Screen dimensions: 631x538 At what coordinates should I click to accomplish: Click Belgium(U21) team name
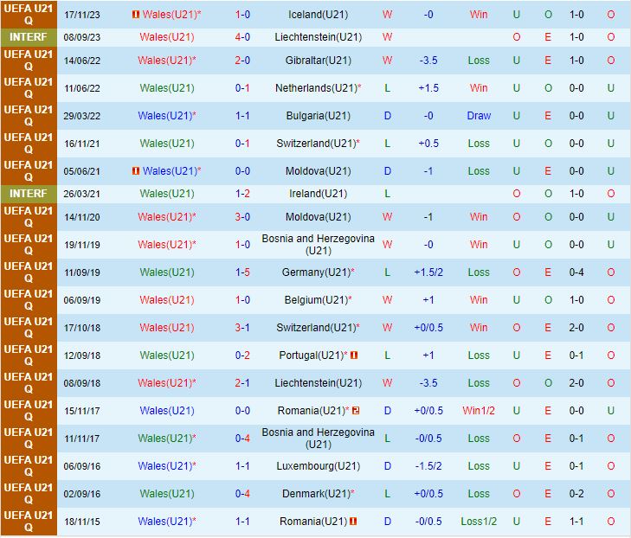(x=315, y=300)
